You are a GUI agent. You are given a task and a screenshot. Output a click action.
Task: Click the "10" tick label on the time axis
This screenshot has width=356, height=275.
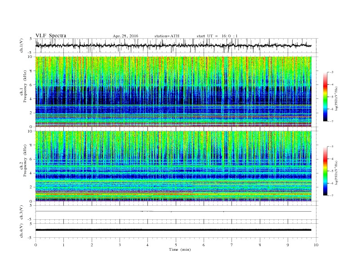point(316,245)
